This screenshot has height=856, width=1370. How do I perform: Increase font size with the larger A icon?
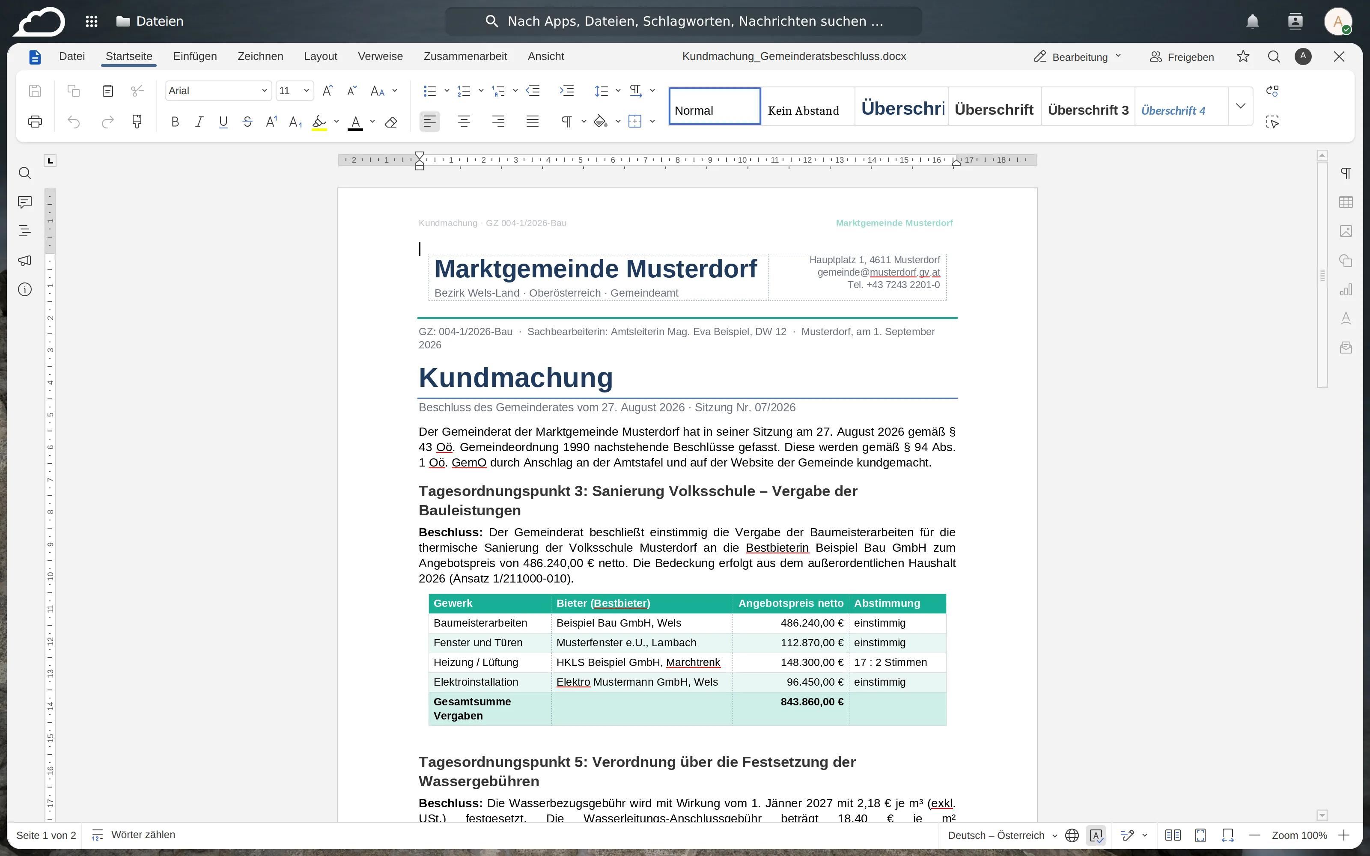[x=327, y=91]
